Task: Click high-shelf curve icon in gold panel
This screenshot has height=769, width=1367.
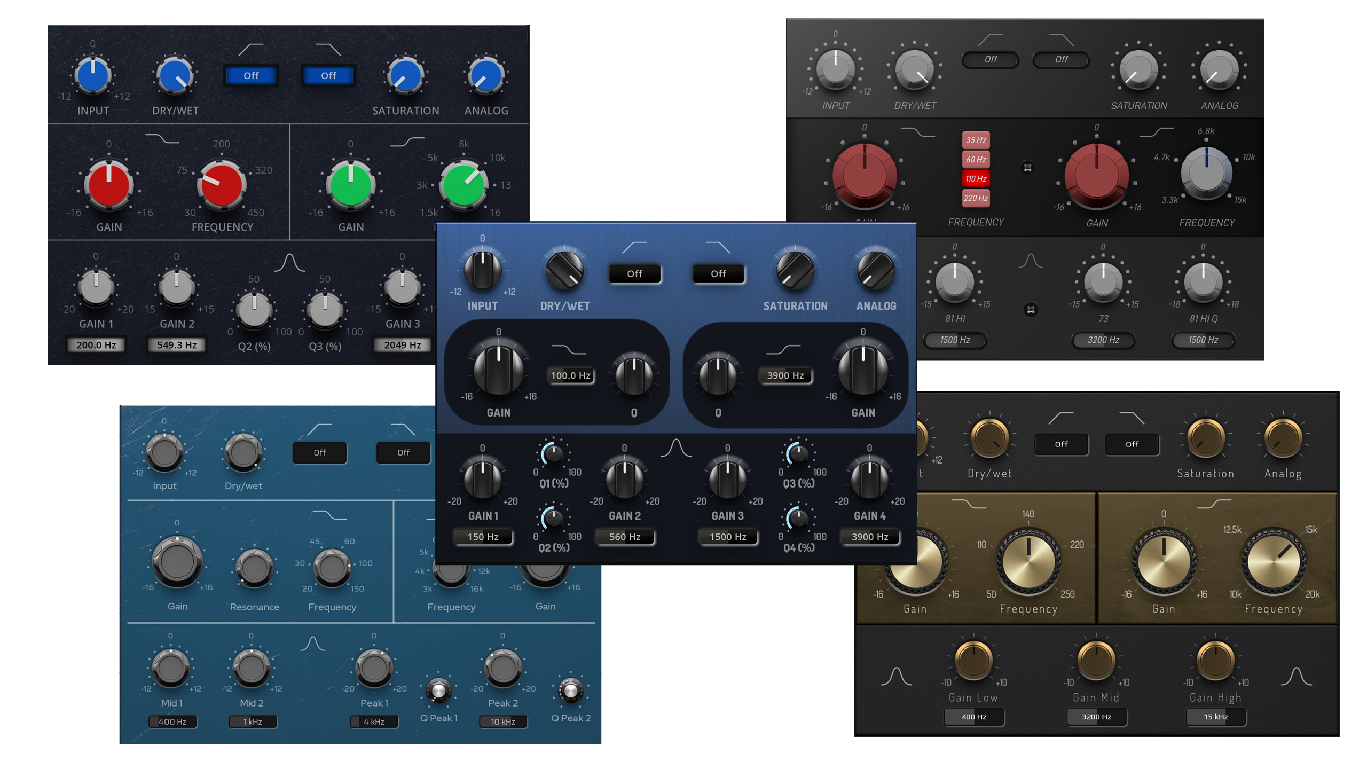Action: tap(1214, 504)
